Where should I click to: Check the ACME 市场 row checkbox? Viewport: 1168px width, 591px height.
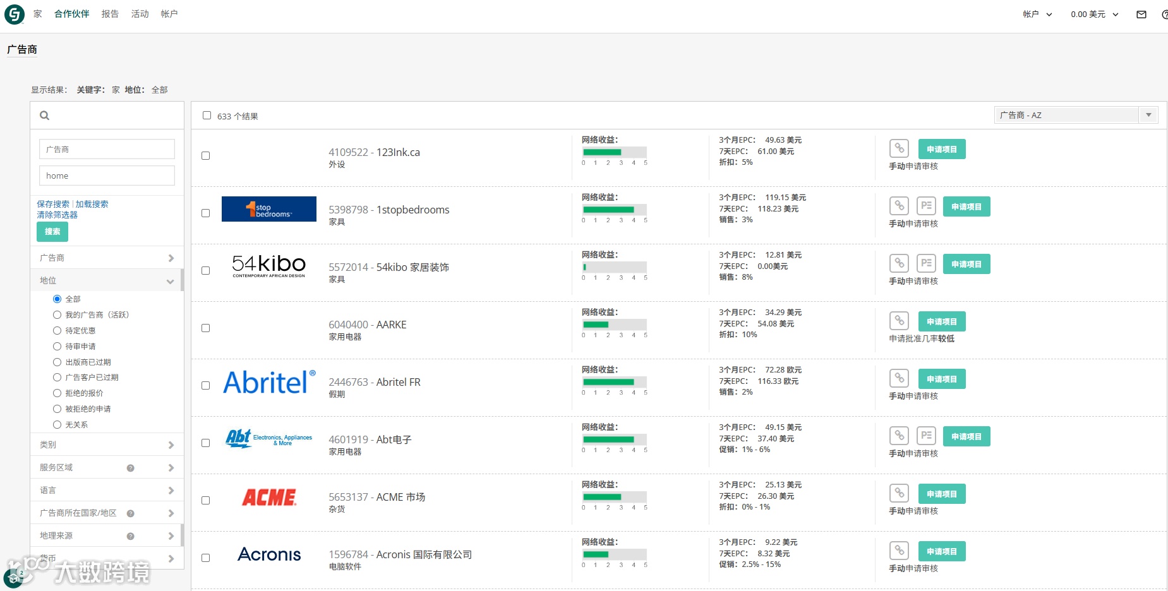click(x=205, y=500)
